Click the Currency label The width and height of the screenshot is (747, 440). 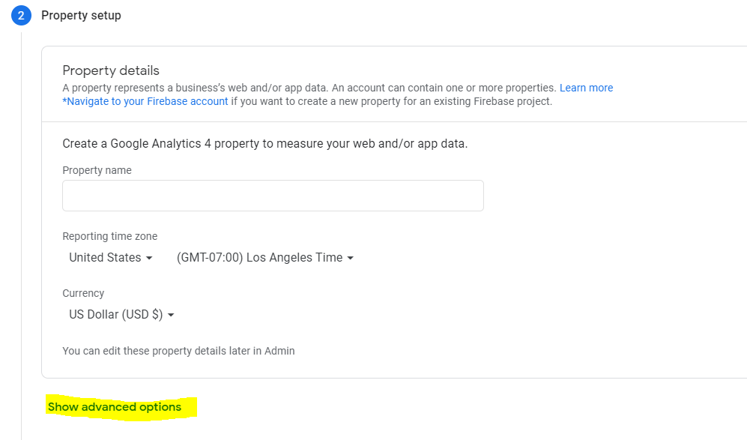pyautogui.click(x=83, y=293)
